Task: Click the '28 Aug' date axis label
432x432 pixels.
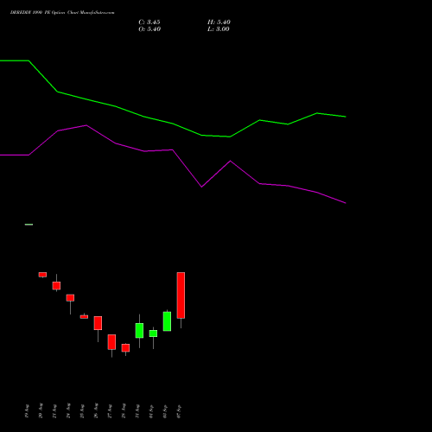Action: [x=124, y=410]
